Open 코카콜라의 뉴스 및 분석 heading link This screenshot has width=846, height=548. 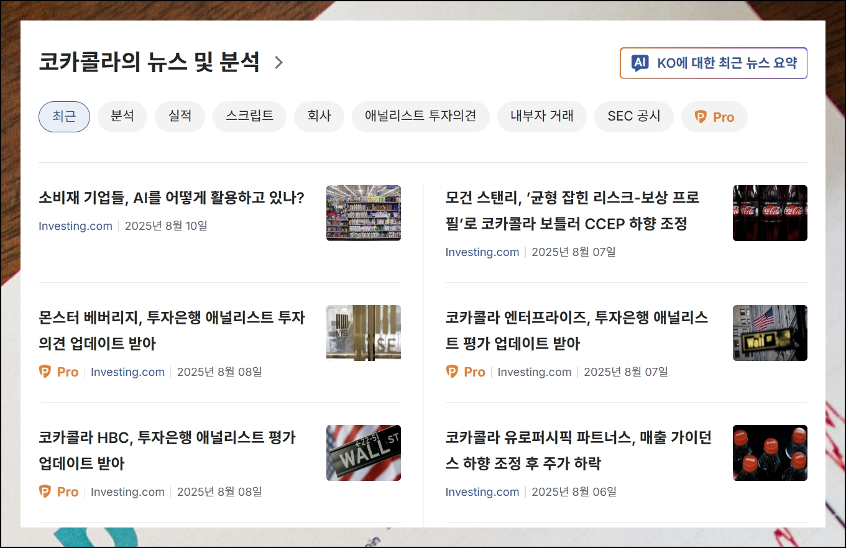[x=149, y=63]
